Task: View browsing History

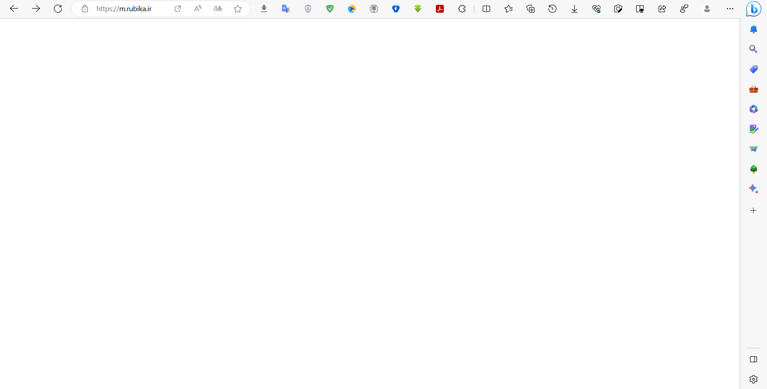Action: [552, 8]
